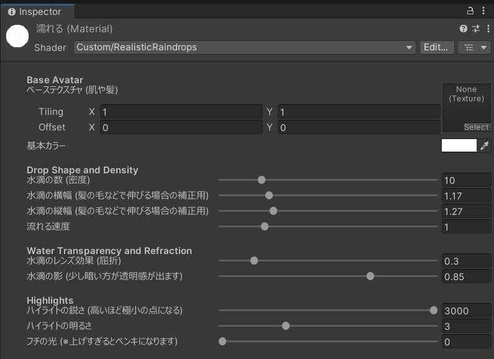This screenshot has height=359, width=494.
Task: Open shader list view dropdown
Action: [475, 48]
